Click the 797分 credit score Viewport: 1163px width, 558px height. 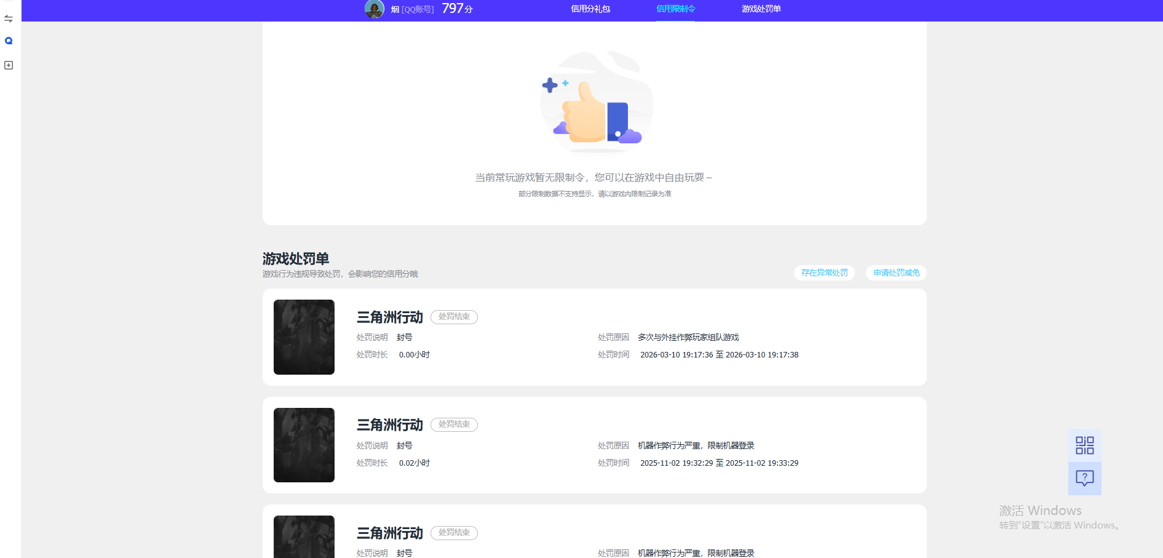click(457, 9)
